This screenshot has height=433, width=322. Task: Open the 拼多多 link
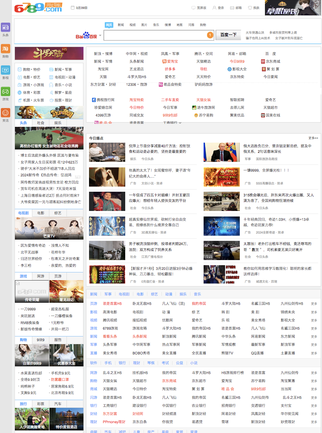click(170, 69)
